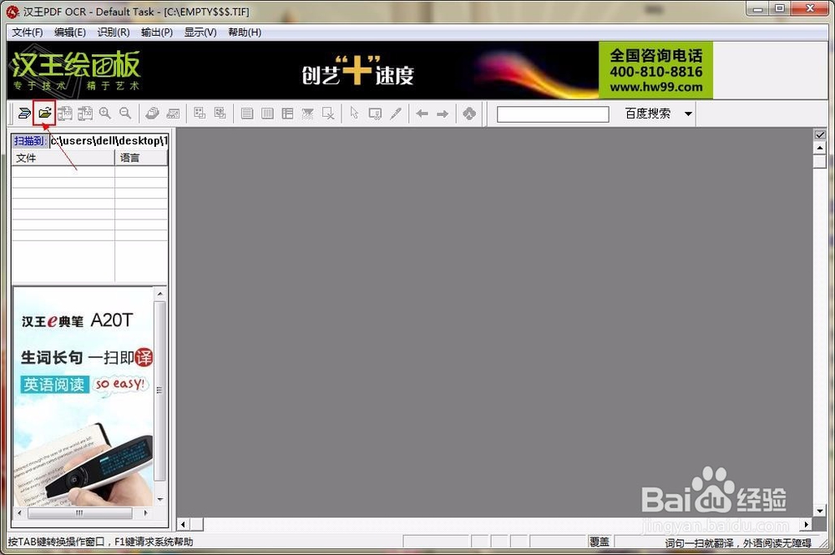Screen dimensions: 835x555
Task: Open the 输出(P) menu
Action: pyautogui.click(x=157, y=33)
